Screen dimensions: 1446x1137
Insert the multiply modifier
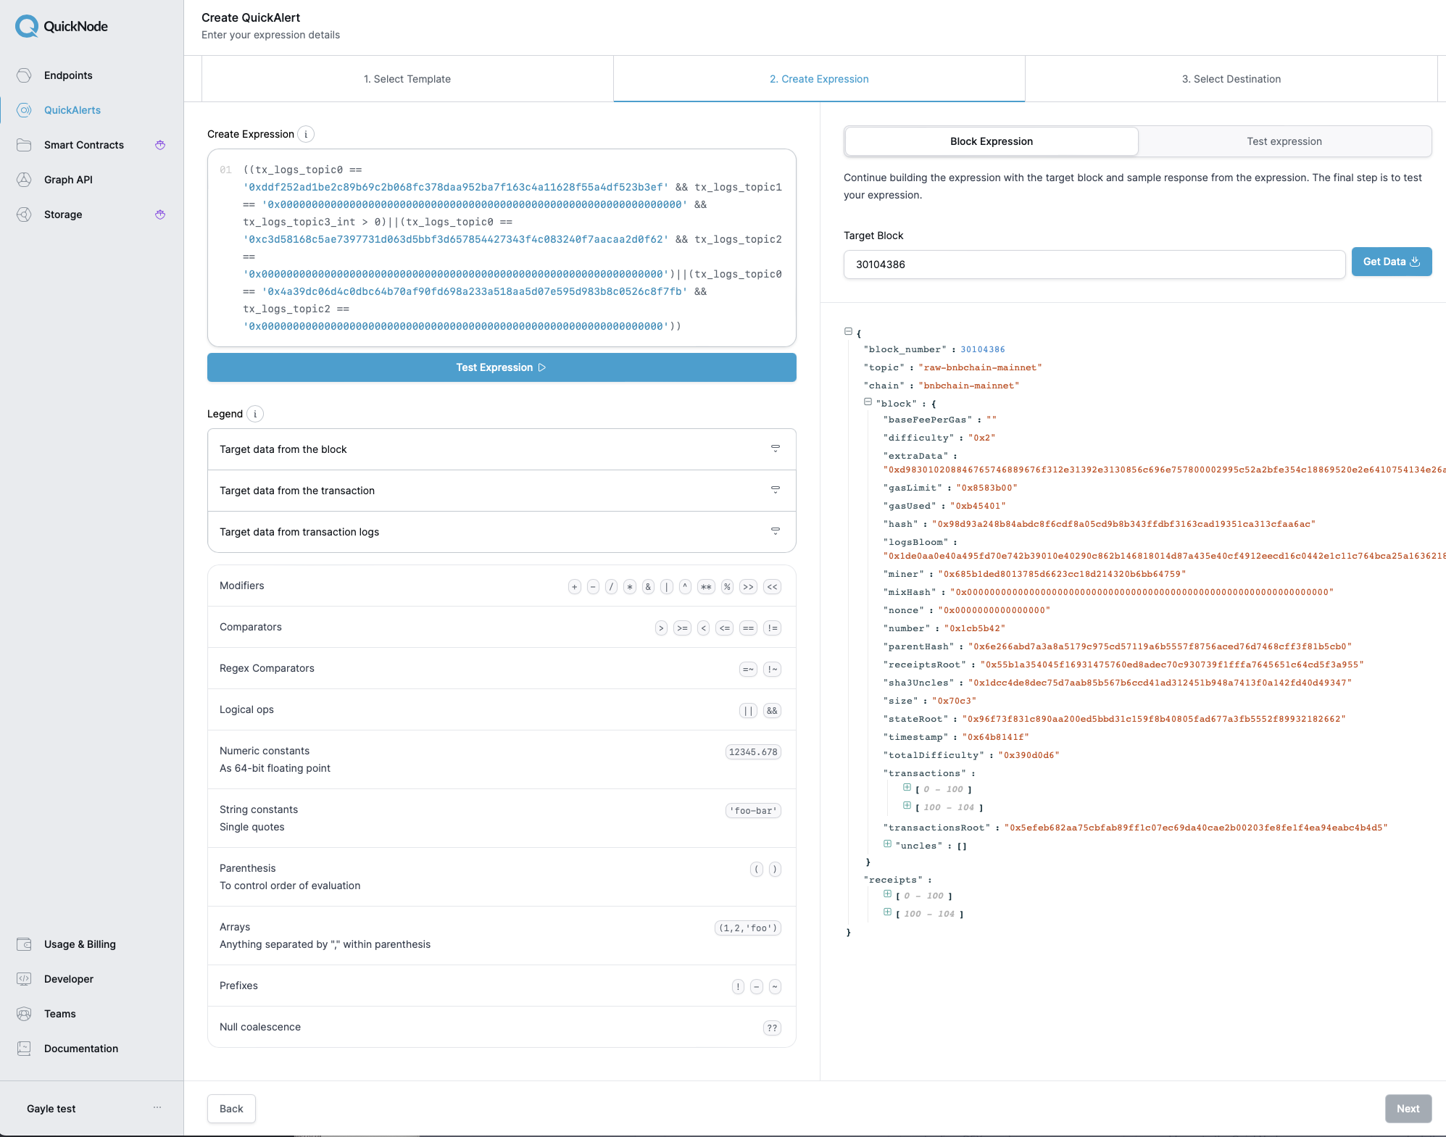(630, 587)
